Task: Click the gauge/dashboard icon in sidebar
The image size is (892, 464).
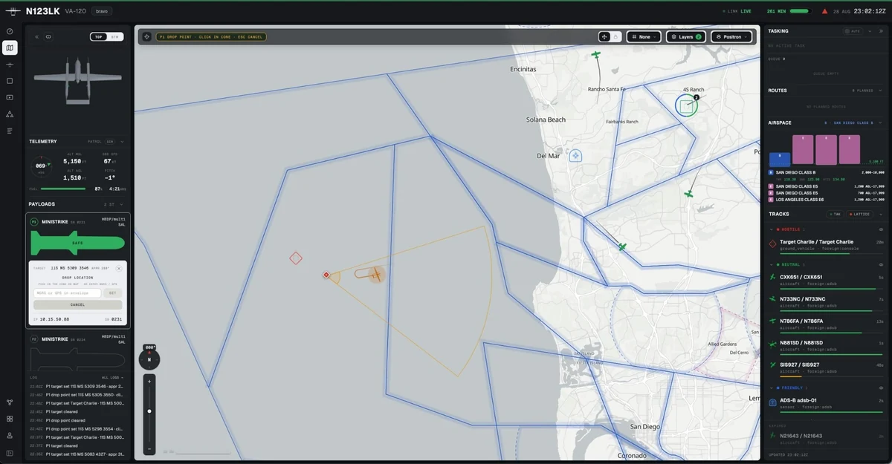Action: click(10, 31)
